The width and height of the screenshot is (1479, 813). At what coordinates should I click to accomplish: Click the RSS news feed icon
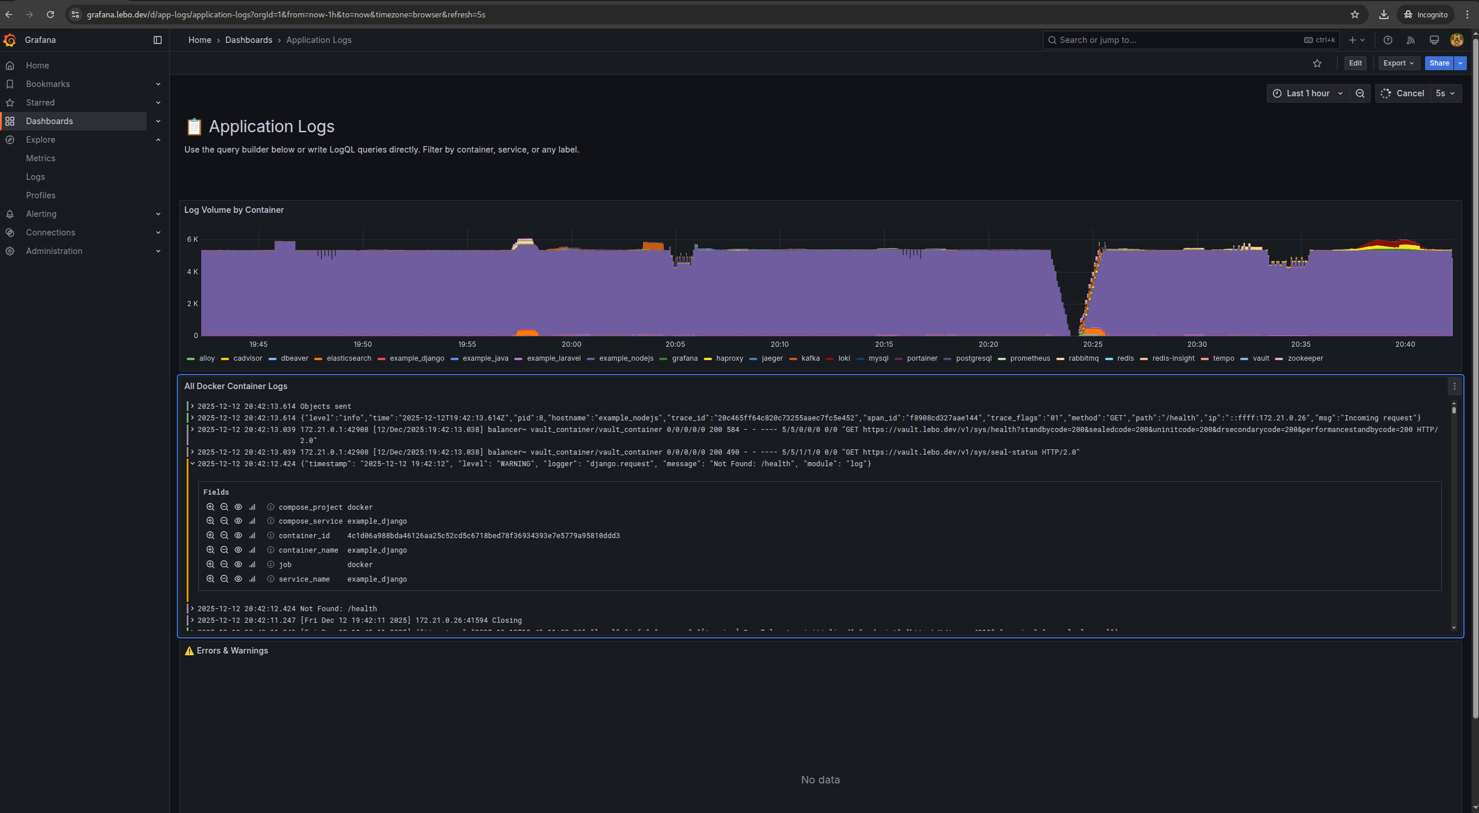tap(1411, 40)
